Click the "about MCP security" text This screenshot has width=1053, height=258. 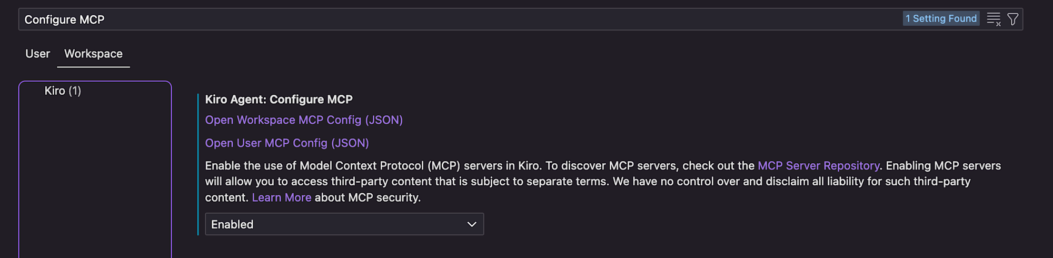367,197
